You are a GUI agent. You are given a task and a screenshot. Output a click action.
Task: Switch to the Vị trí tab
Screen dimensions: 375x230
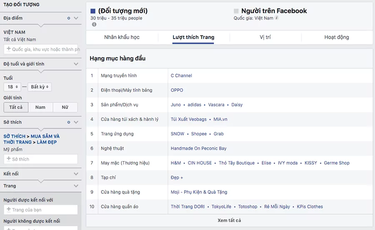(265, 37)
